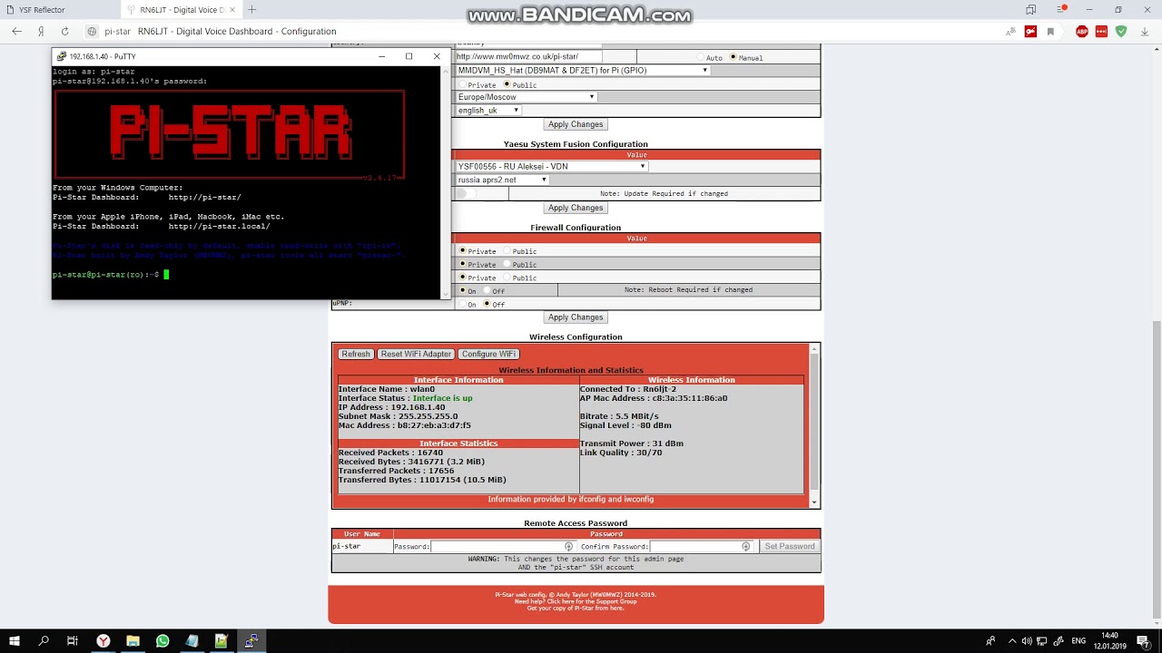This screenshot has height=653, width=1162.
Task: Open the russia.aprs2.net APRS dropdown
Action: tap(502, 180)
